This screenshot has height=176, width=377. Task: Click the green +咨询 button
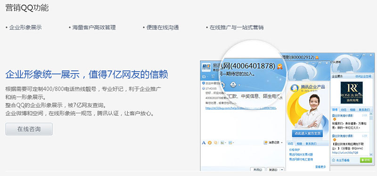366,160
